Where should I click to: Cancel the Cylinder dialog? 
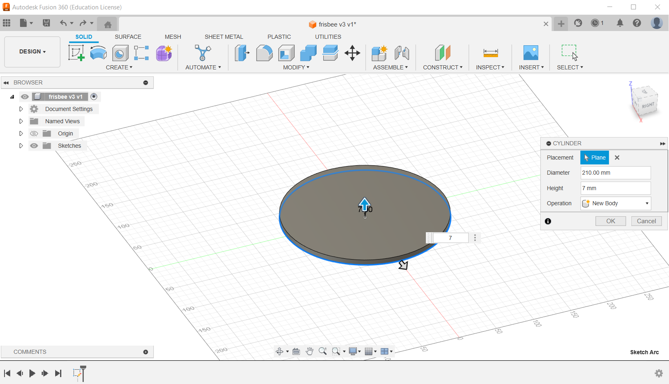click(x=646, y=221)
